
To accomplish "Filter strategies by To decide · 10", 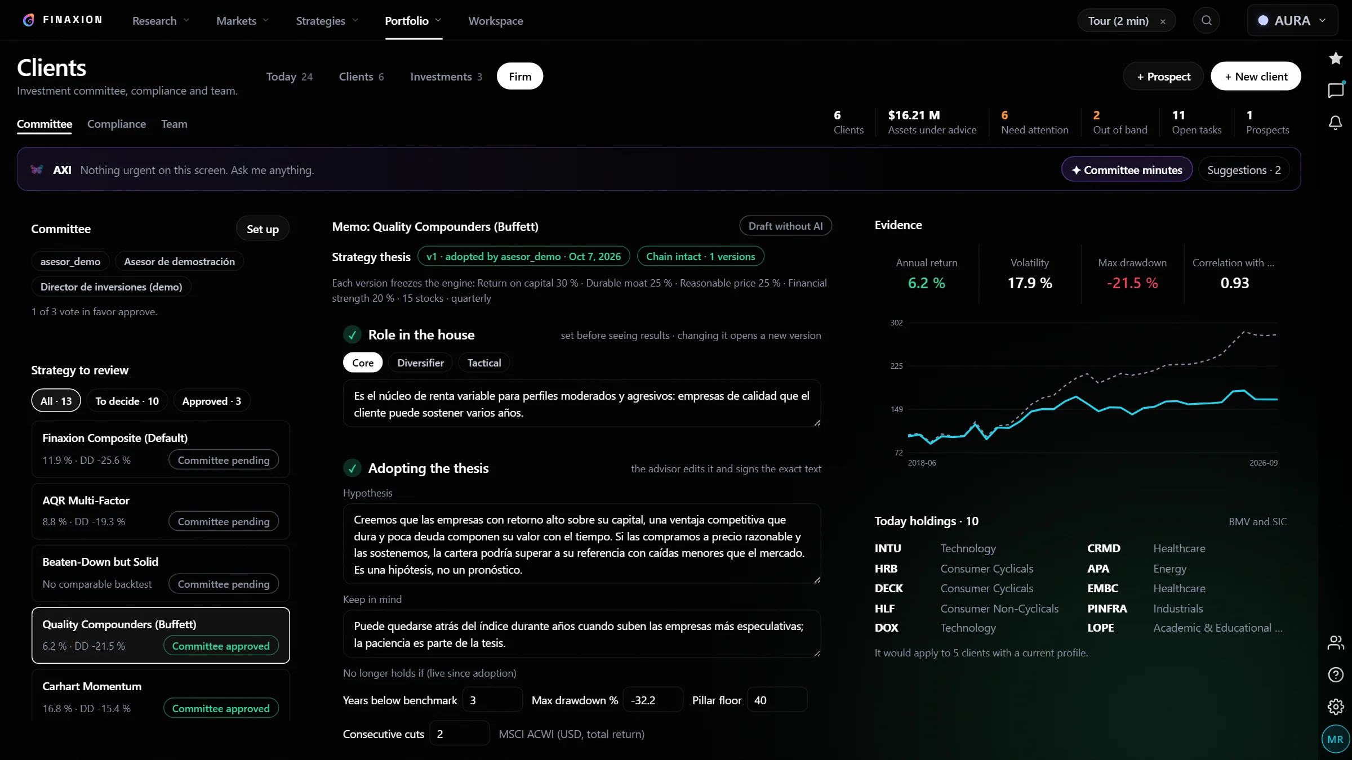I will (127, 401).
